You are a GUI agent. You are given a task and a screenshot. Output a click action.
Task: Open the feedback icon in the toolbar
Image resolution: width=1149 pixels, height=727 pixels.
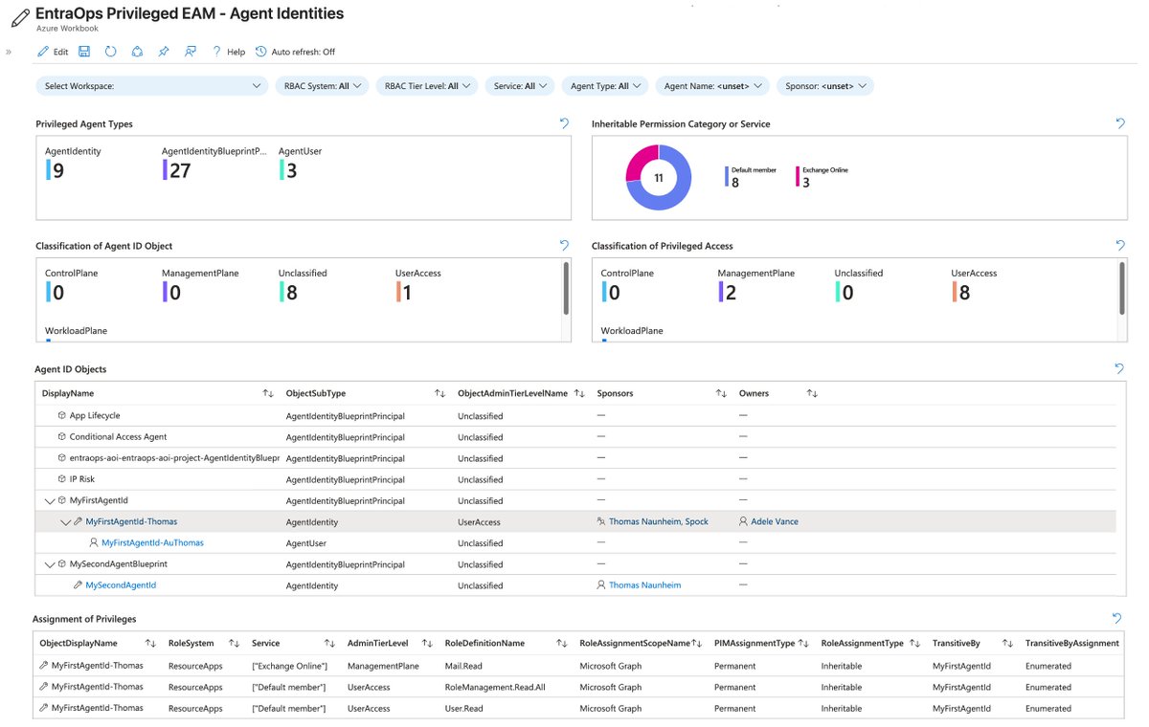pos(190,52)
